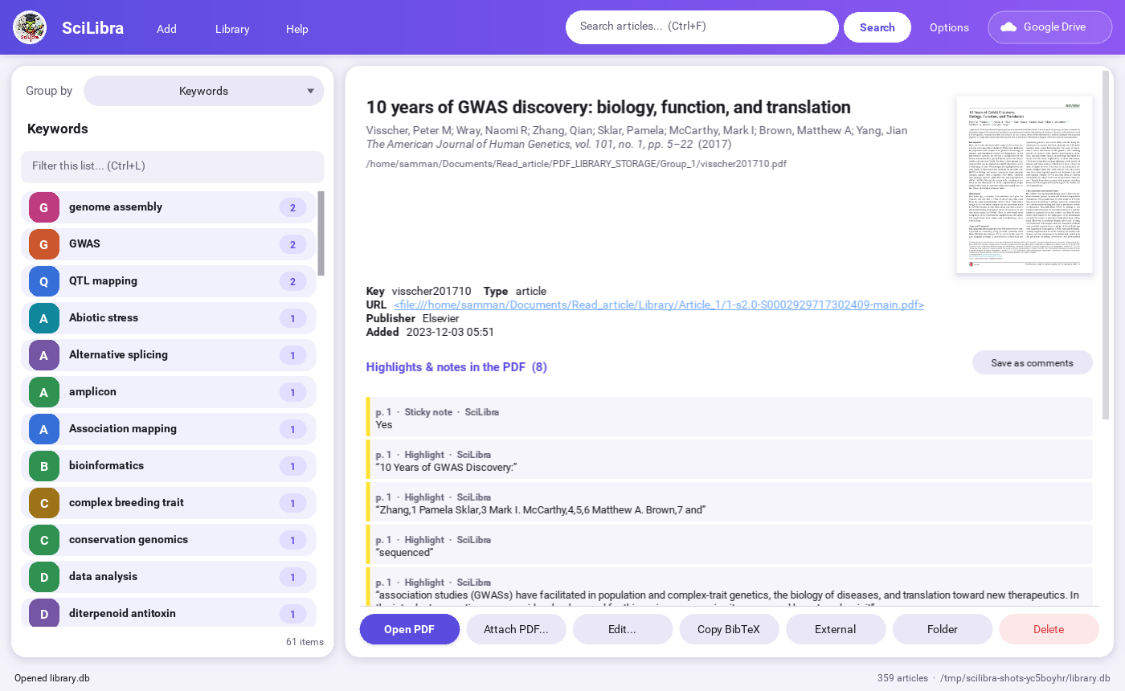Image resolution: width=1125 pixels, height=691 pixels.
Task: Select the 'bioinformatics' keyword row
Action: click(169, 466)
